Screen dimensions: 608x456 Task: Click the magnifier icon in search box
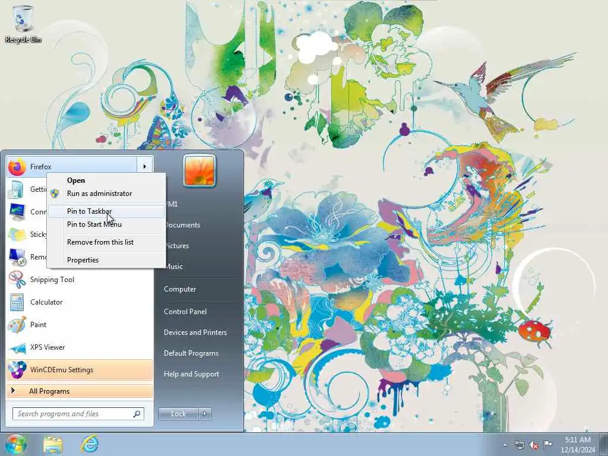(137, 414)
